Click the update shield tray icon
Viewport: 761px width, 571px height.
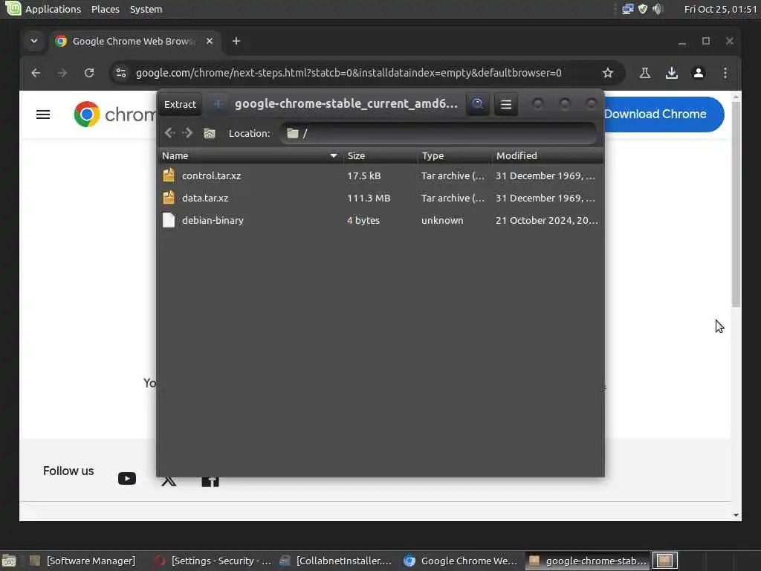pyautogui.click(x=643, y=9)
